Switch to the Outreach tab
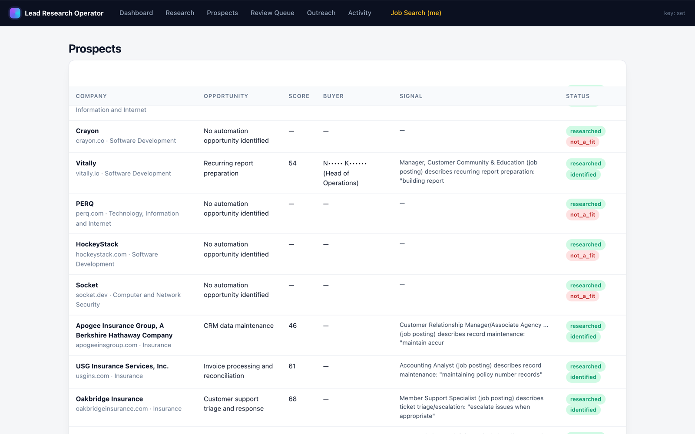The height and width of the screenshot is (434, 695). click(321, 13)
